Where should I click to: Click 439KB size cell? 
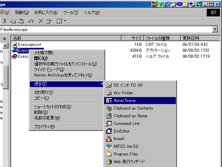136,50
